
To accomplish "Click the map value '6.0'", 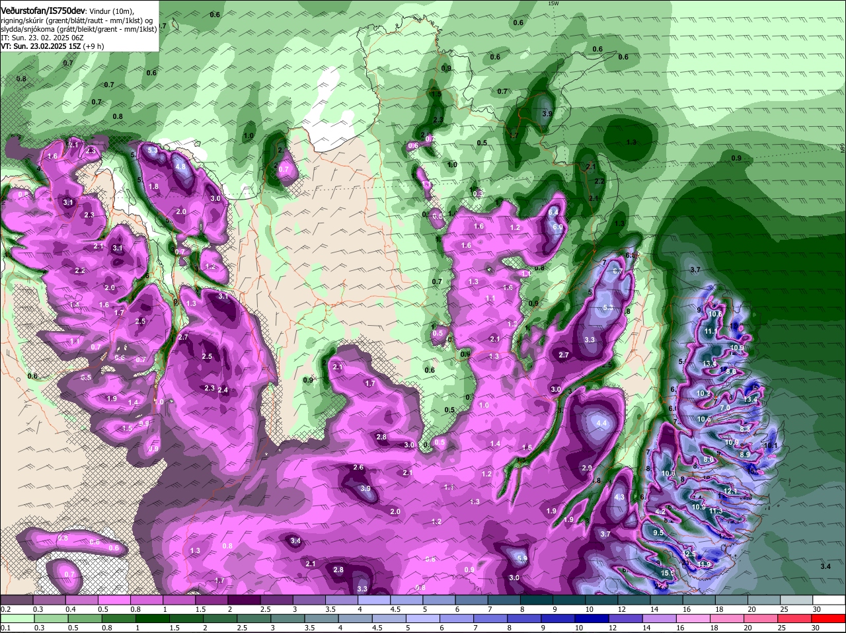I will click(x=557, y=227).
